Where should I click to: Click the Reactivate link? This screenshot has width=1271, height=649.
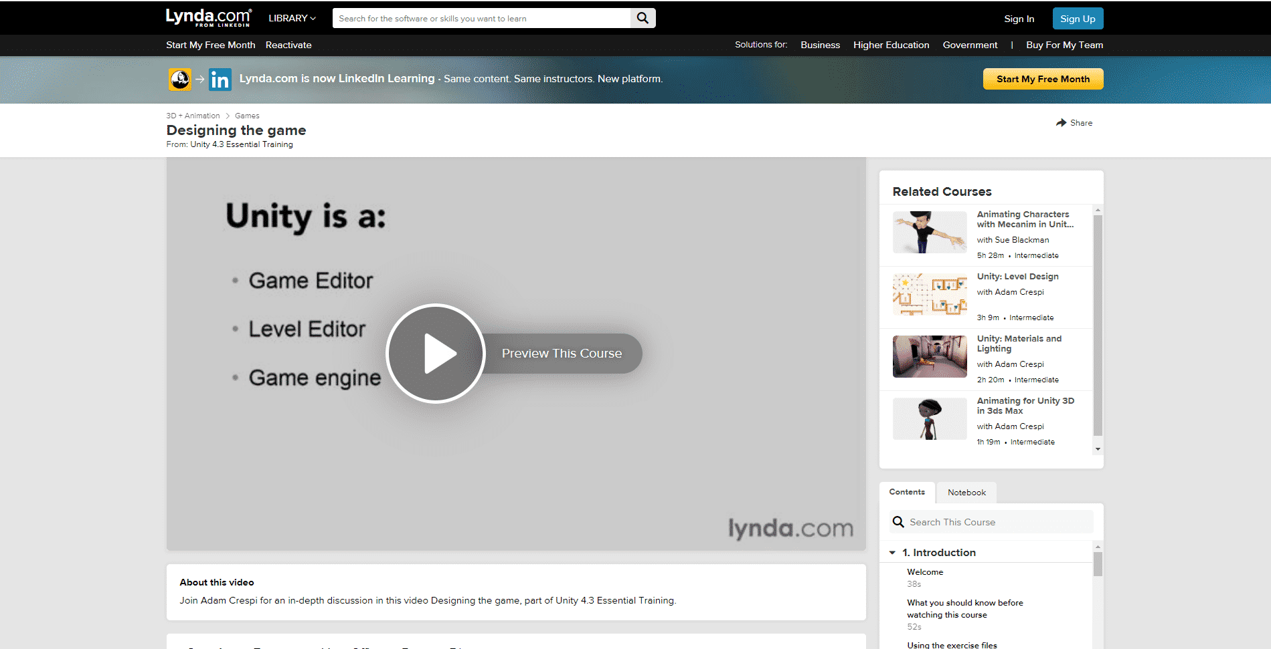coord(288,45)
